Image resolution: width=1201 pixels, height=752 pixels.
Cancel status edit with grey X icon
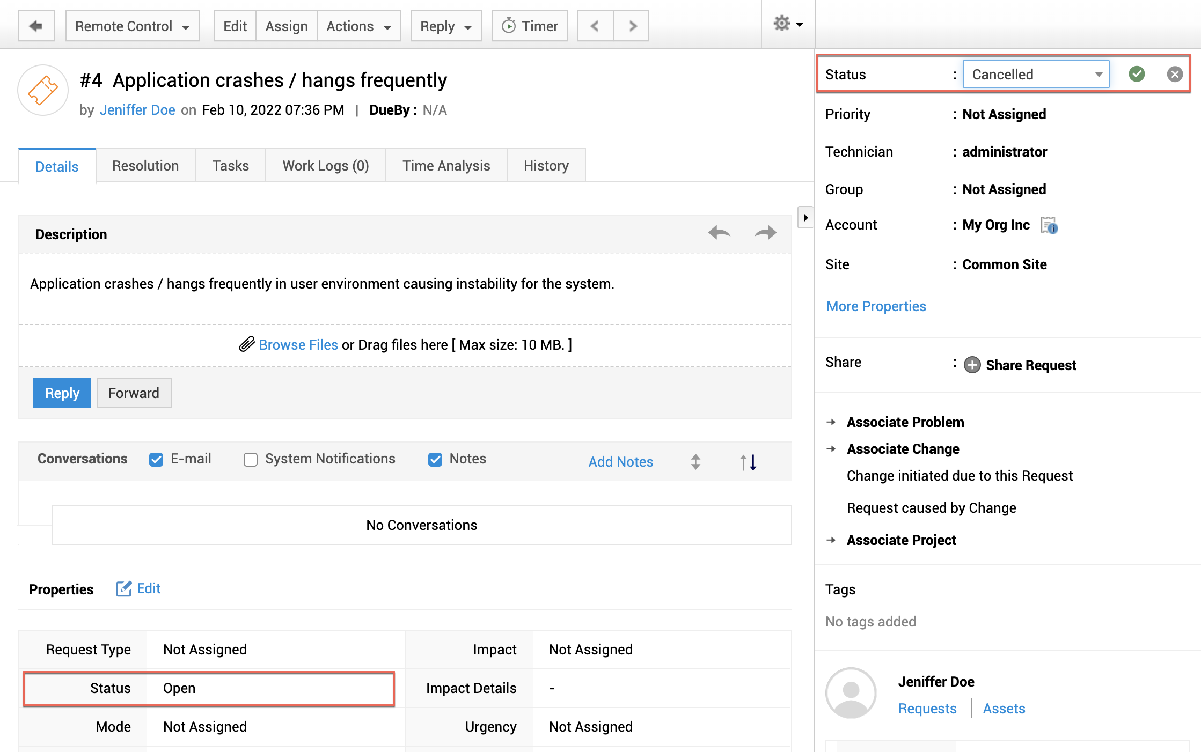(x=1174, y=74)
